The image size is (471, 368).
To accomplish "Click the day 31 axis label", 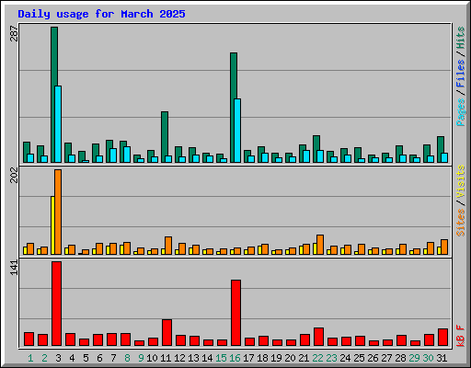I will pos(442,358).
